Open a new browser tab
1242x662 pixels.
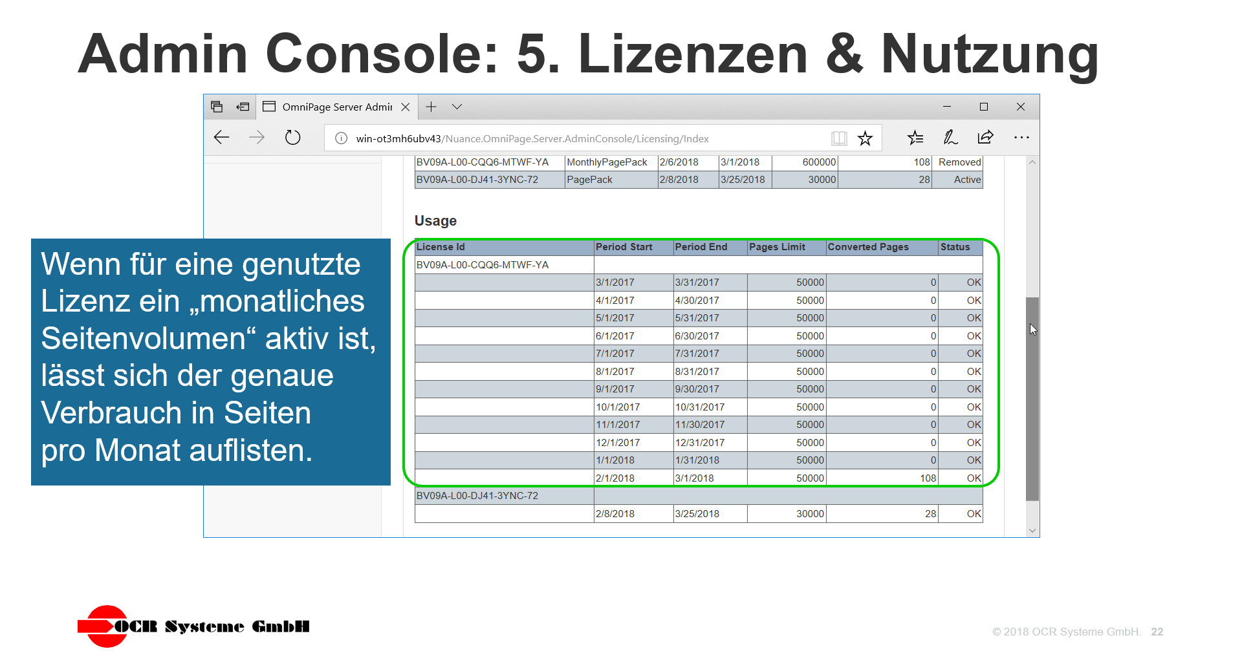click(431, 106)
